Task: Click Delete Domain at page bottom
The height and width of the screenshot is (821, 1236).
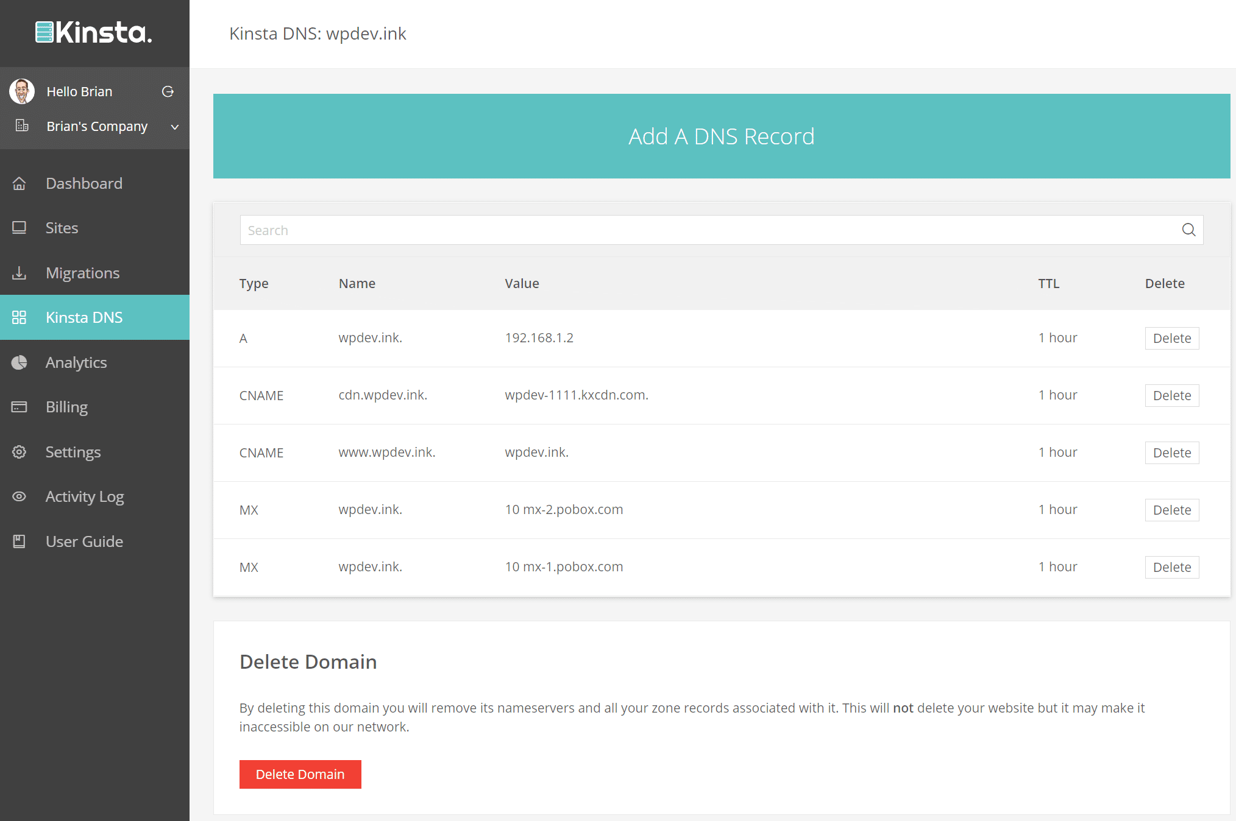Action: [x=300, y=774]
